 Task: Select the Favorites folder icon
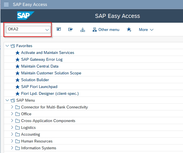13,46
